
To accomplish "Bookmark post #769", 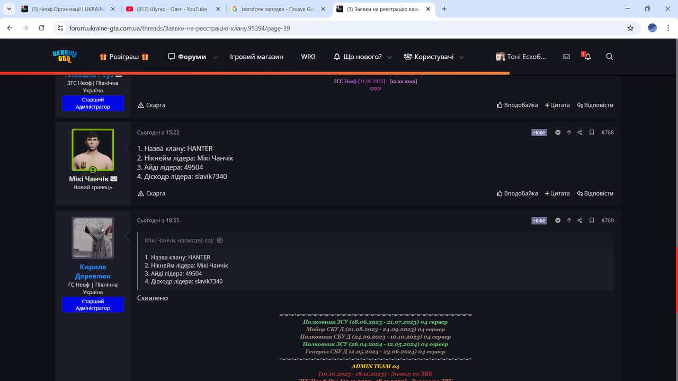I will (592, 220).
